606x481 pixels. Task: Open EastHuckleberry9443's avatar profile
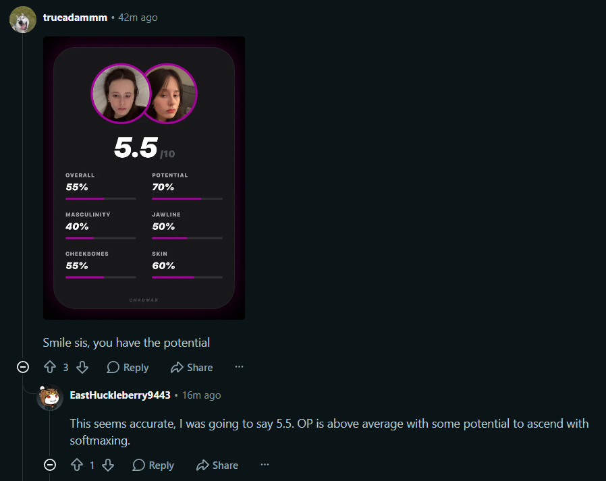pos(51,397)
